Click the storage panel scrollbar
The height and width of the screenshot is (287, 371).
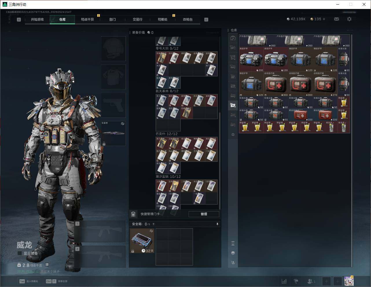(352, 150)
